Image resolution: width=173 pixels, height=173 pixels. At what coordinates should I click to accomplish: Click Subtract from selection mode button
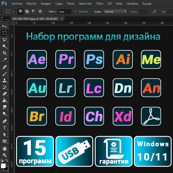pos(34,12)
